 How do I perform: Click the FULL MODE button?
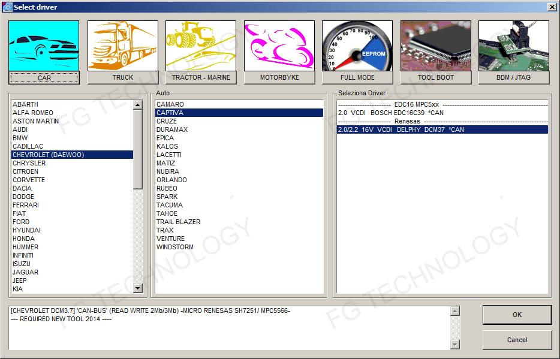coord(357,77)
